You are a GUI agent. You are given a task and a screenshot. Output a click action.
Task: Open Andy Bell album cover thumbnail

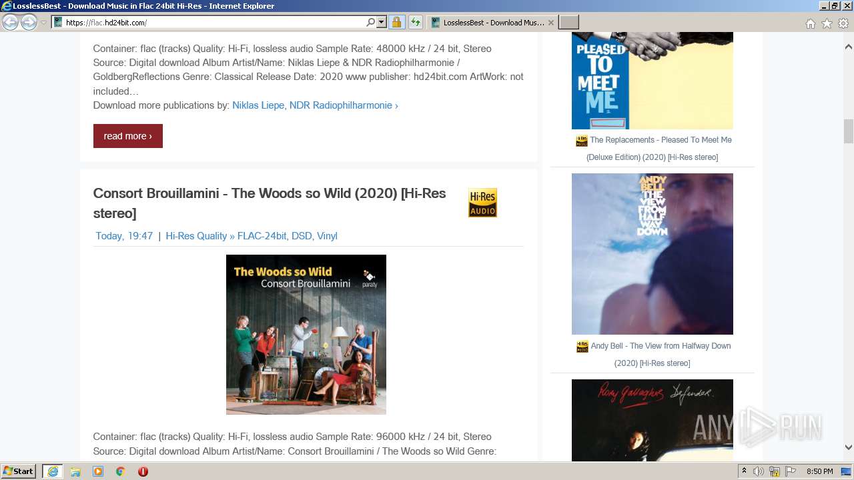click(653, 254)
